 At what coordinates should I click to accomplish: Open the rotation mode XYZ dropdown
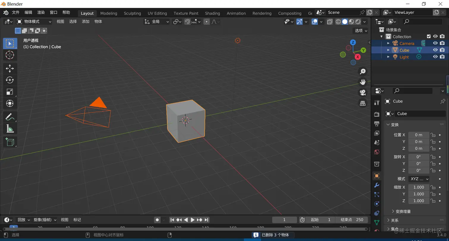tap(419, 179)
